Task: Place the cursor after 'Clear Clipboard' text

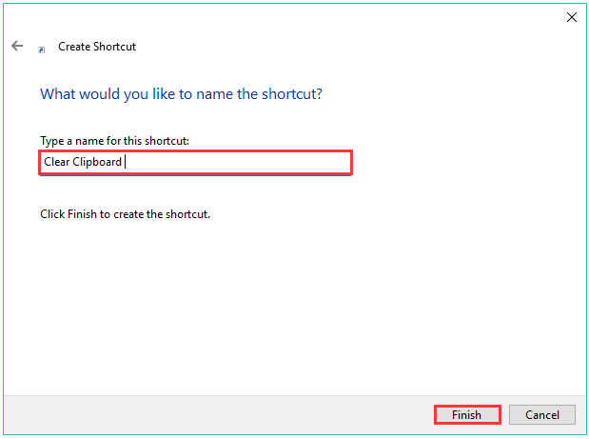Action: pos(125,162)
